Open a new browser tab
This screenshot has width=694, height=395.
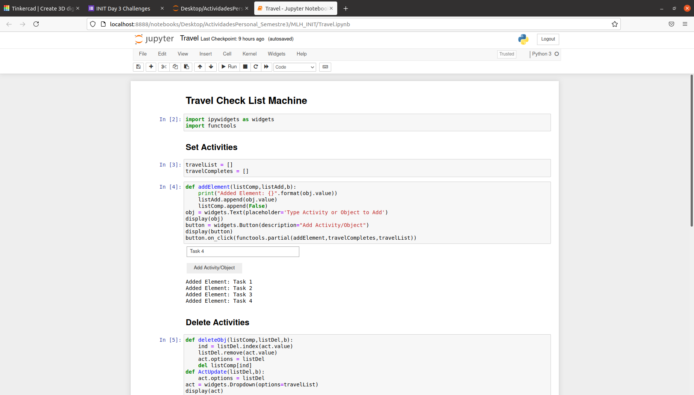(x=345, y=8)
